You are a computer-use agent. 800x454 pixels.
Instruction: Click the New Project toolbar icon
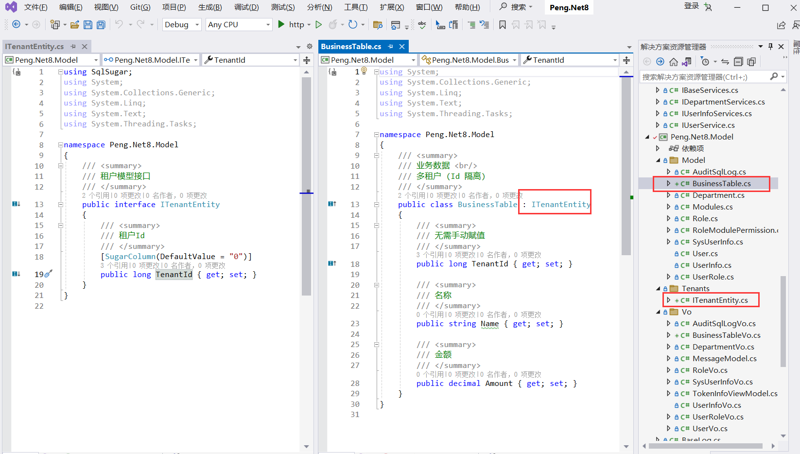(55, 24)
